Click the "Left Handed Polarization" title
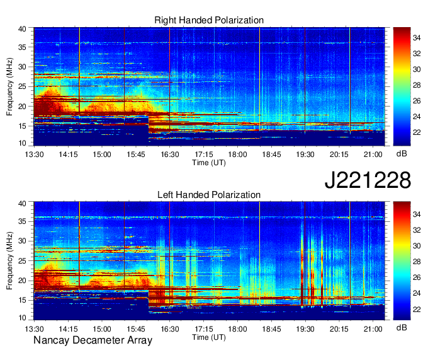Viewport: 428px width, 348px height. [x=209, y=195]
